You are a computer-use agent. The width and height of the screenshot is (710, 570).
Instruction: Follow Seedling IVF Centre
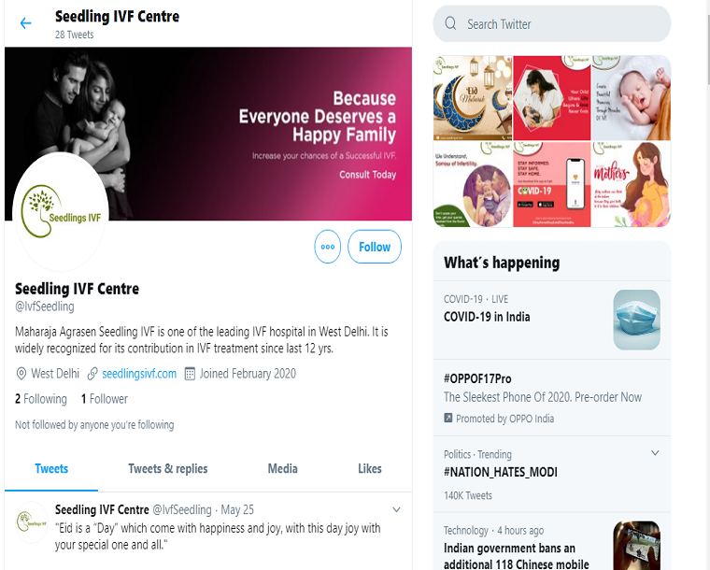(375, 247)
